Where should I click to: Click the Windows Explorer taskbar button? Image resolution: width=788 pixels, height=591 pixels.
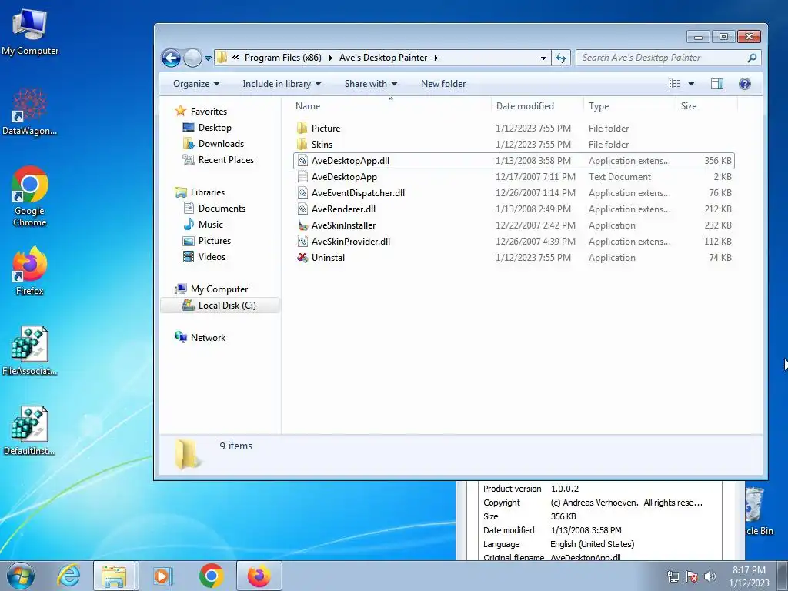pyautogui.click(x=114, y=576)
